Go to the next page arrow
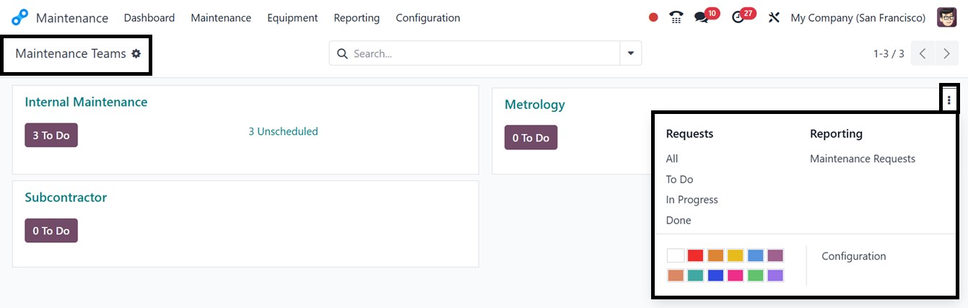 (946, 53)
